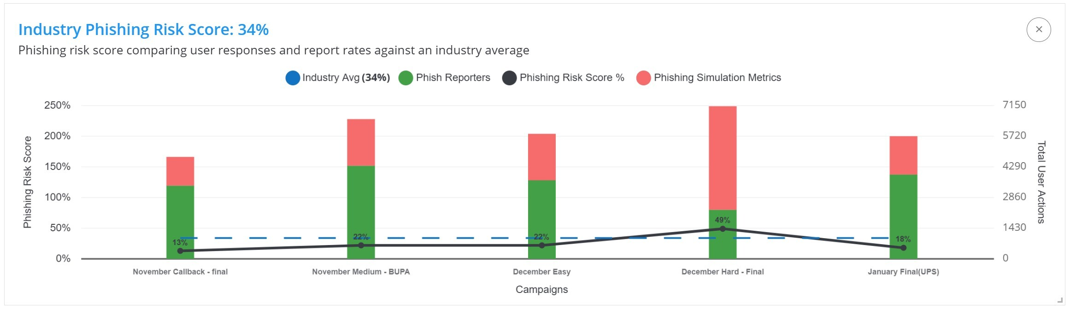Select the December Hard - Final campaign label
The image size is (1070, 310).
coord(722,272)
